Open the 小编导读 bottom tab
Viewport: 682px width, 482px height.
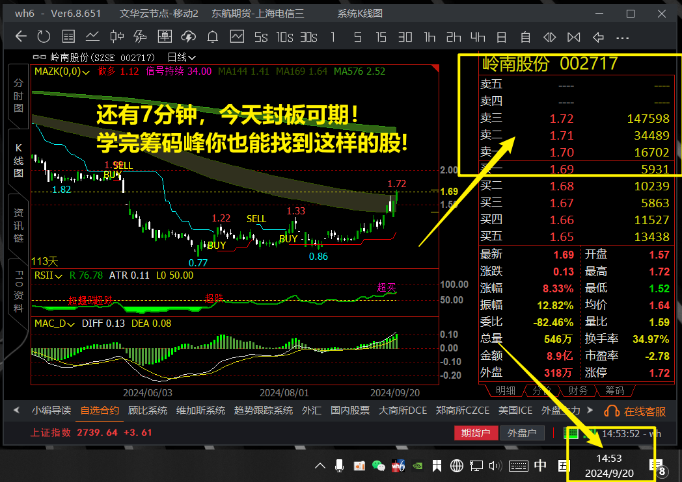[51, 411]
